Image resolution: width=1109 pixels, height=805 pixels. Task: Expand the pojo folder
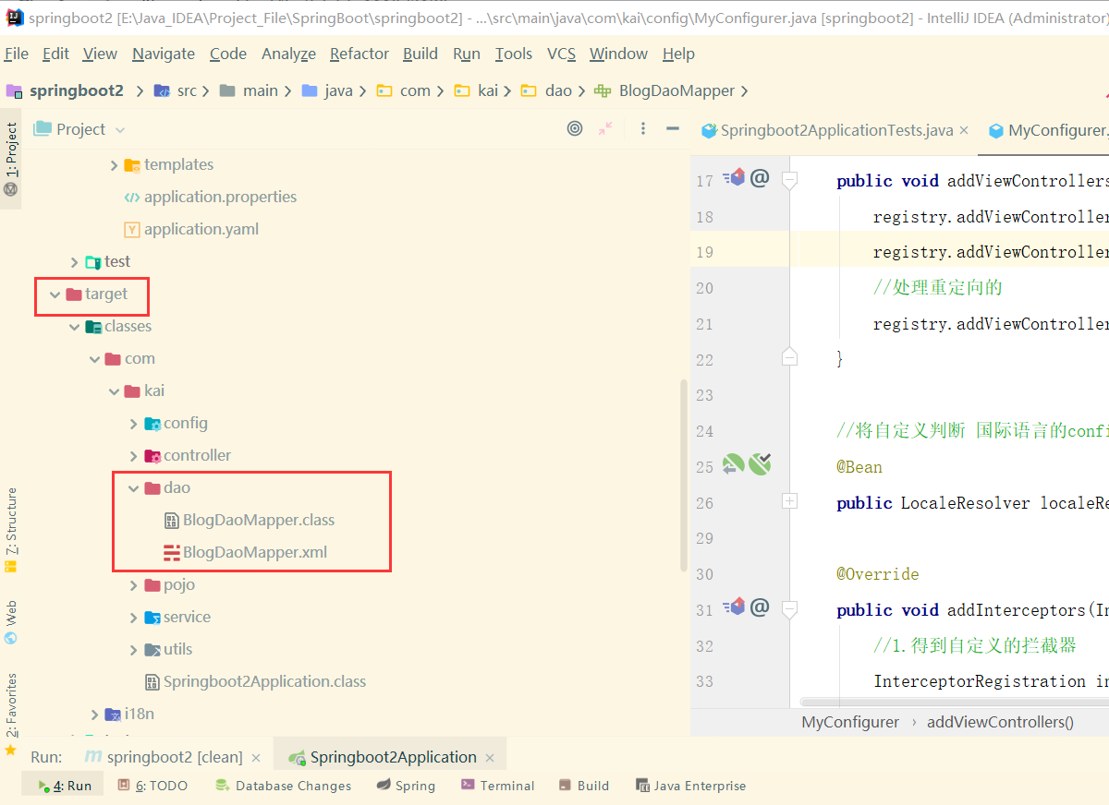coord(133,585)
